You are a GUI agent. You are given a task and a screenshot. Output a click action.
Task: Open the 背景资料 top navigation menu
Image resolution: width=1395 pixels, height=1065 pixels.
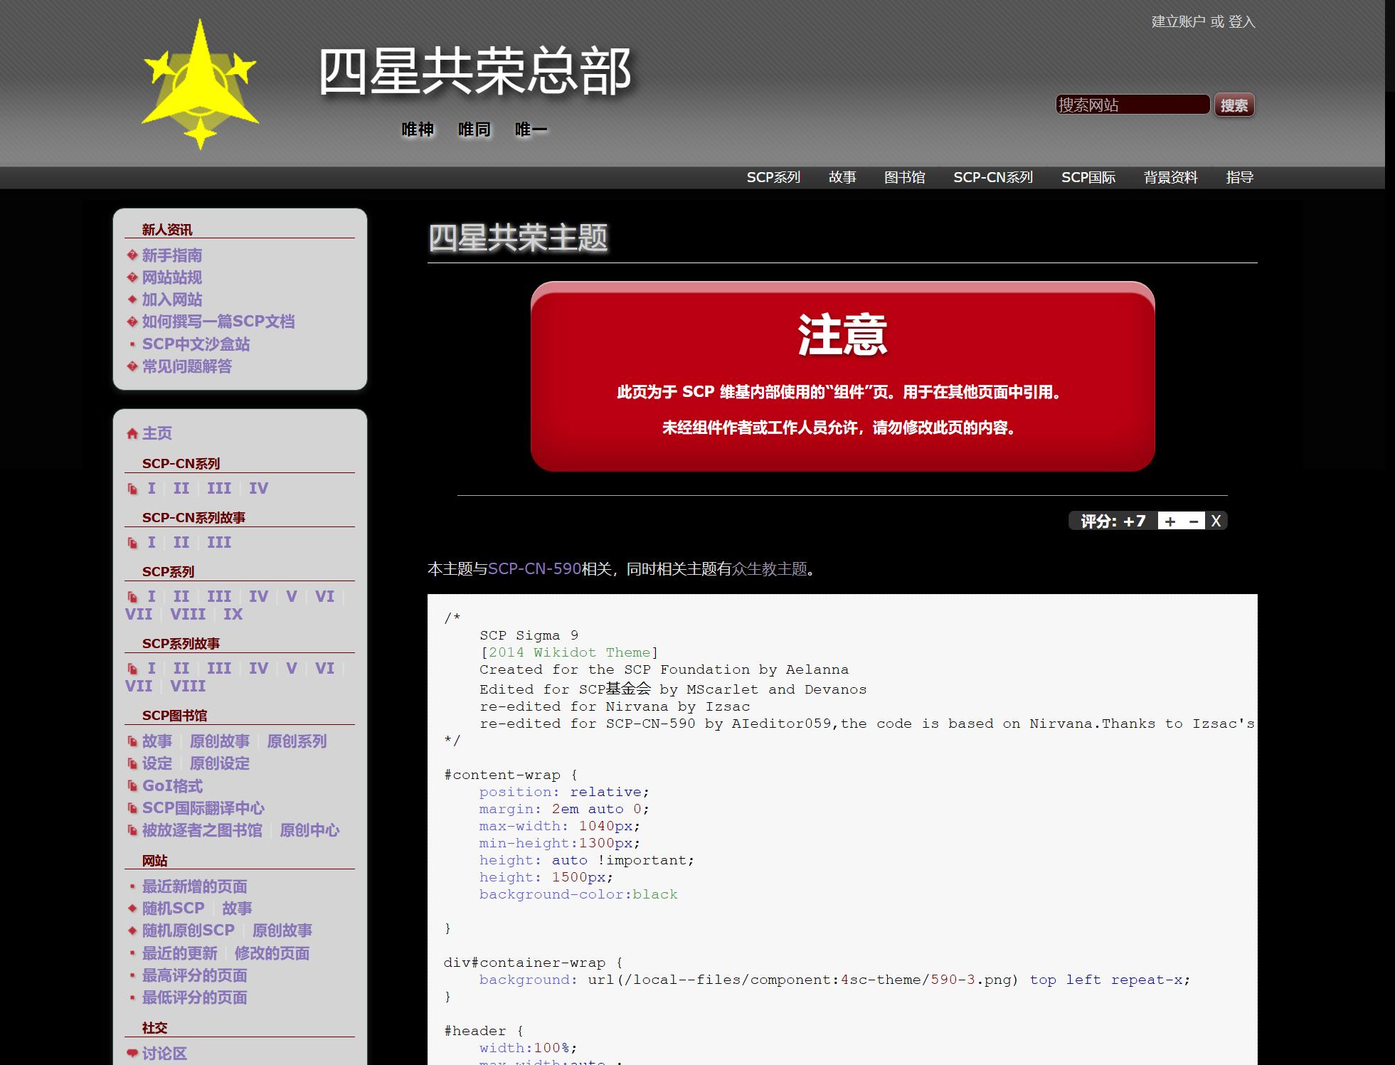(1170, 177)
